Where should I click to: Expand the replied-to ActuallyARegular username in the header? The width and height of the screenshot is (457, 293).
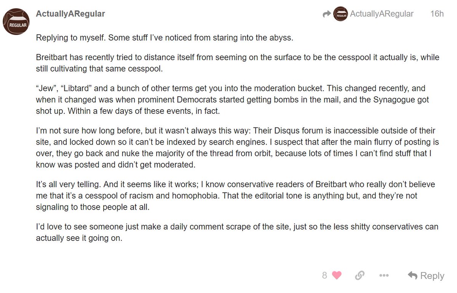point(382,14)
